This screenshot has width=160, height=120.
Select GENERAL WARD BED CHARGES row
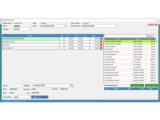pyautogui.click(x=130, y=41)
